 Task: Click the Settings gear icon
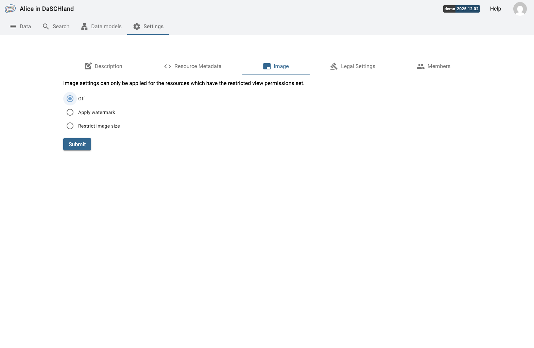point(137,27)
